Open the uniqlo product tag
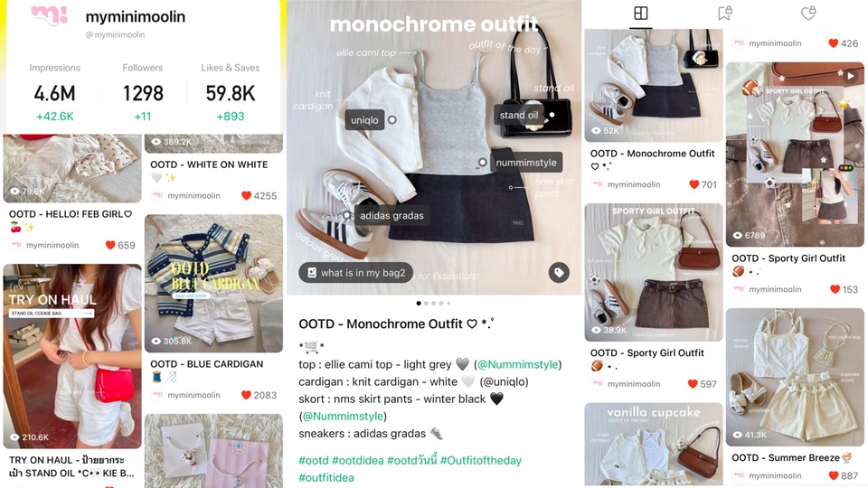The height and width of the screenshot is (488, 868). tap(364, 120)
